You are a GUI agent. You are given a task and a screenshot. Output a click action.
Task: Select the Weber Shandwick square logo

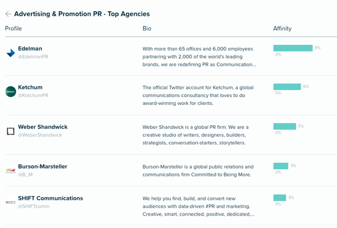pos(11,131)
